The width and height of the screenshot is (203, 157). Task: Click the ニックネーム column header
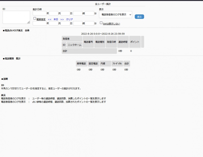pyautogui.click(x=74, y=45)
